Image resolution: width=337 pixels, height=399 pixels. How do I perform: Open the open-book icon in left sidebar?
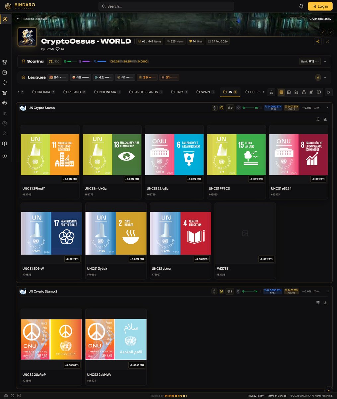(x=5, y=144)
